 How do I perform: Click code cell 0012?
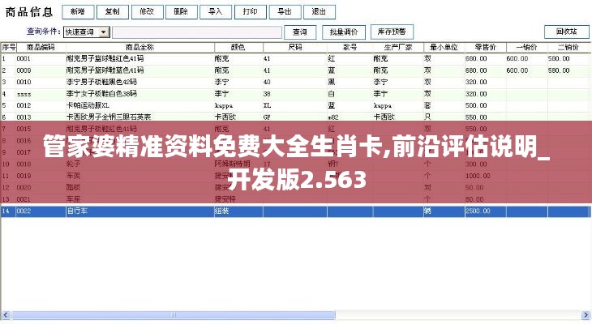click(x=24, y=105)
